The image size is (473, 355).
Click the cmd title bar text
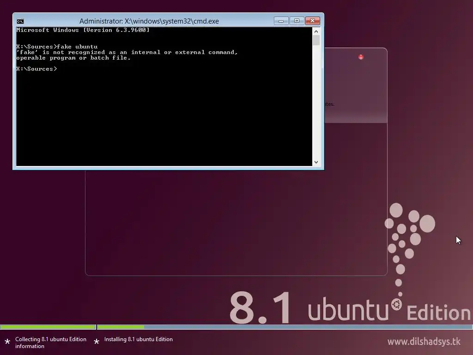[x=149, y=21]
